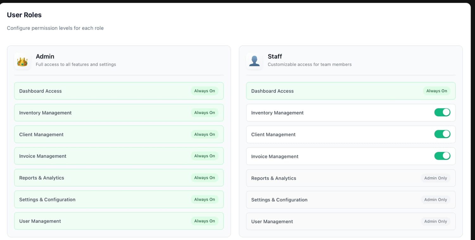Click Admin User Management Always On badge

205,221
